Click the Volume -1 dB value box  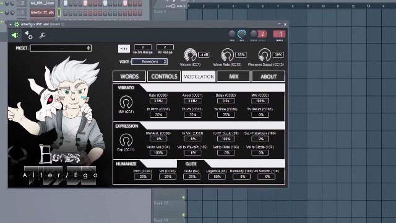click(204, 55)
